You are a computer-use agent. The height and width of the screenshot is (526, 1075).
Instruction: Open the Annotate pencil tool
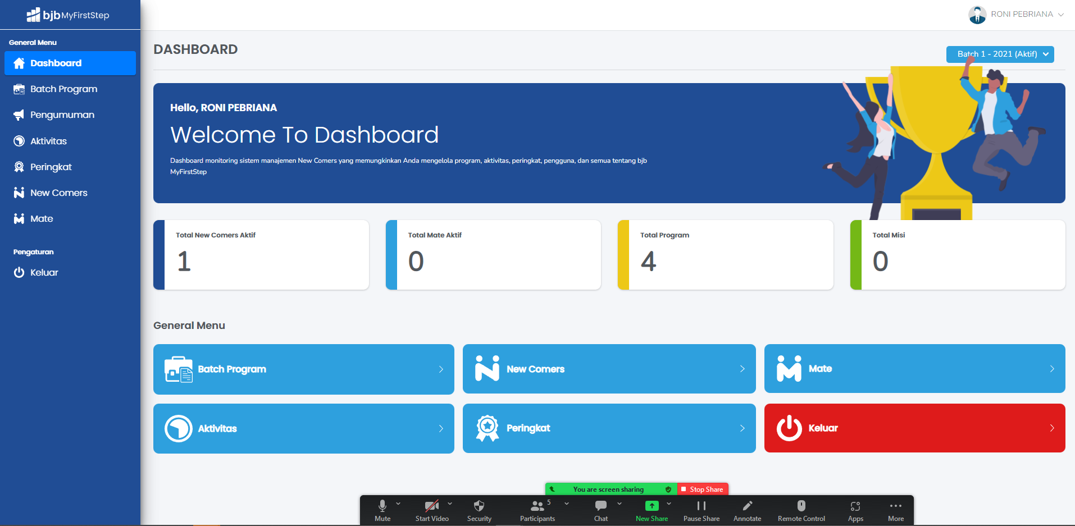click(x=747, y=510)
